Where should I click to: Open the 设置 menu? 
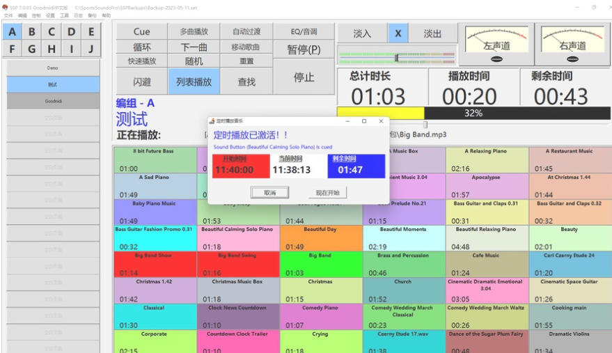50,15
